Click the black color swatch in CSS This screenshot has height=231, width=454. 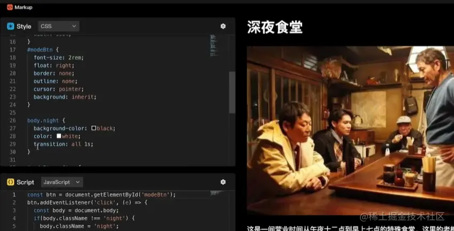93,128
